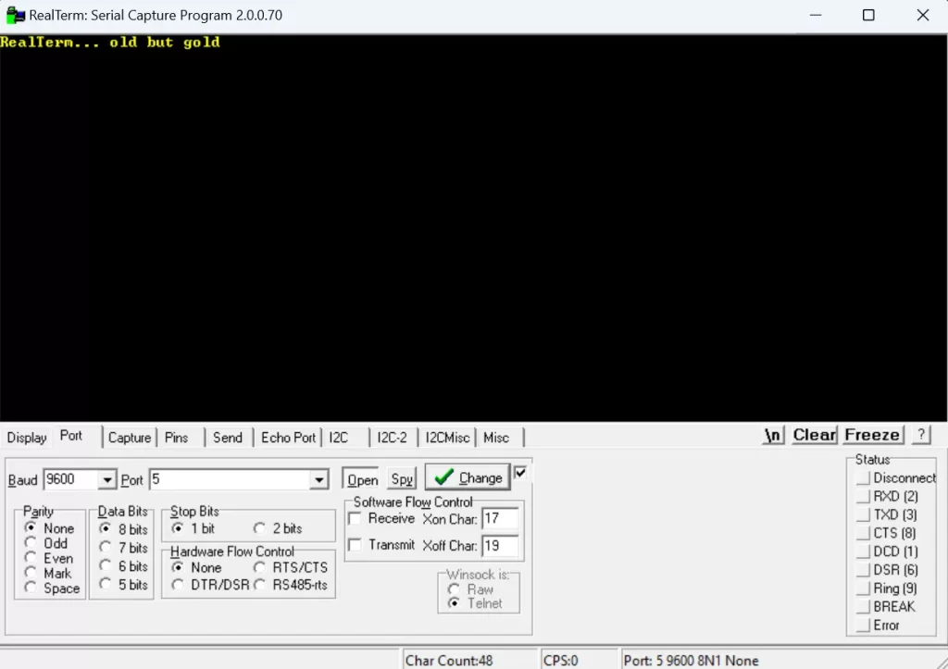Open the I2C tab

339,438
